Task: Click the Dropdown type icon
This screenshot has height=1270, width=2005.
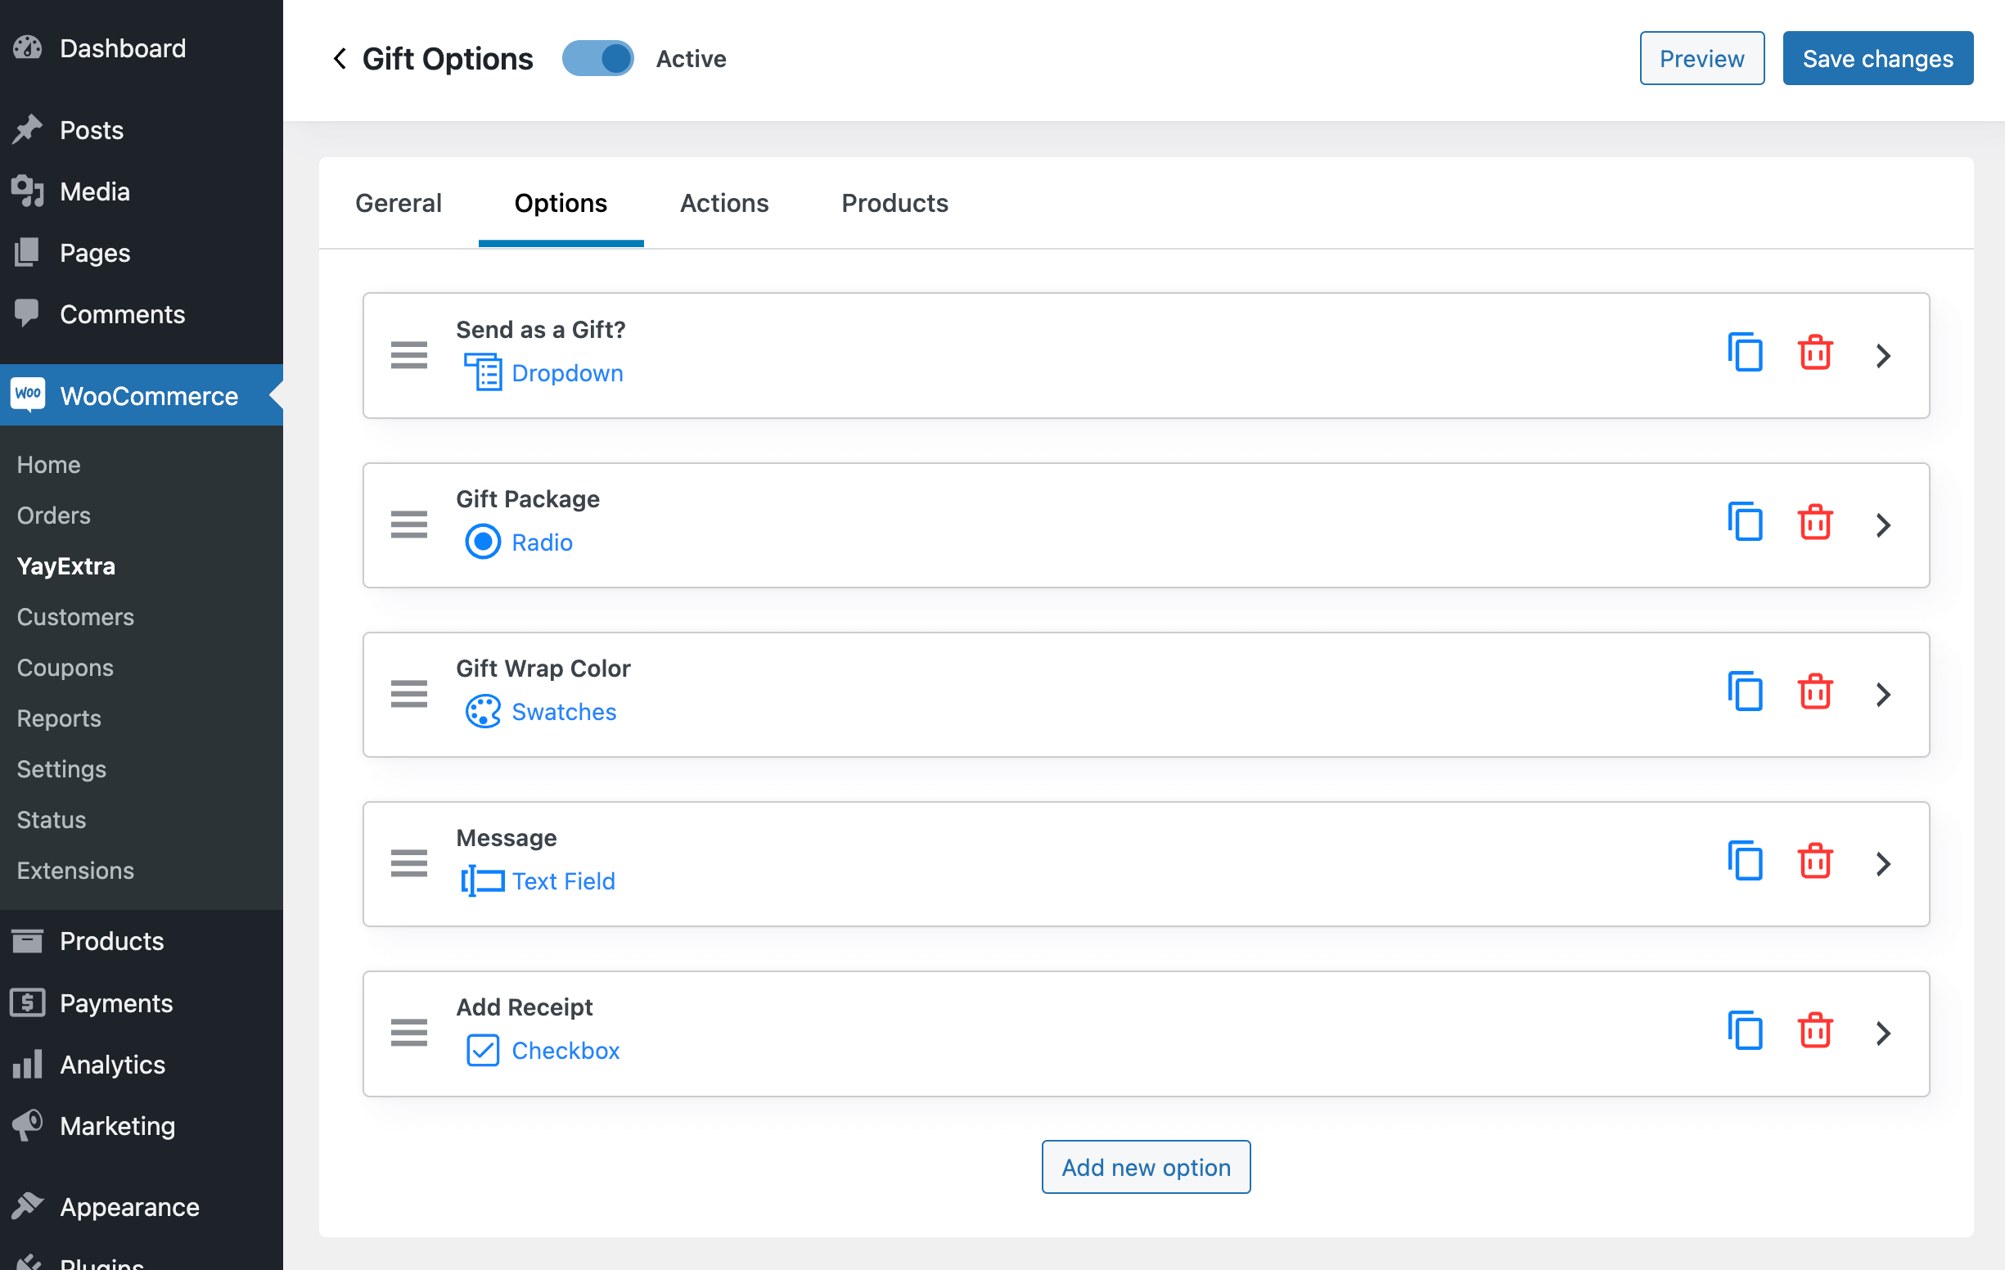Action: pos(483,372)
